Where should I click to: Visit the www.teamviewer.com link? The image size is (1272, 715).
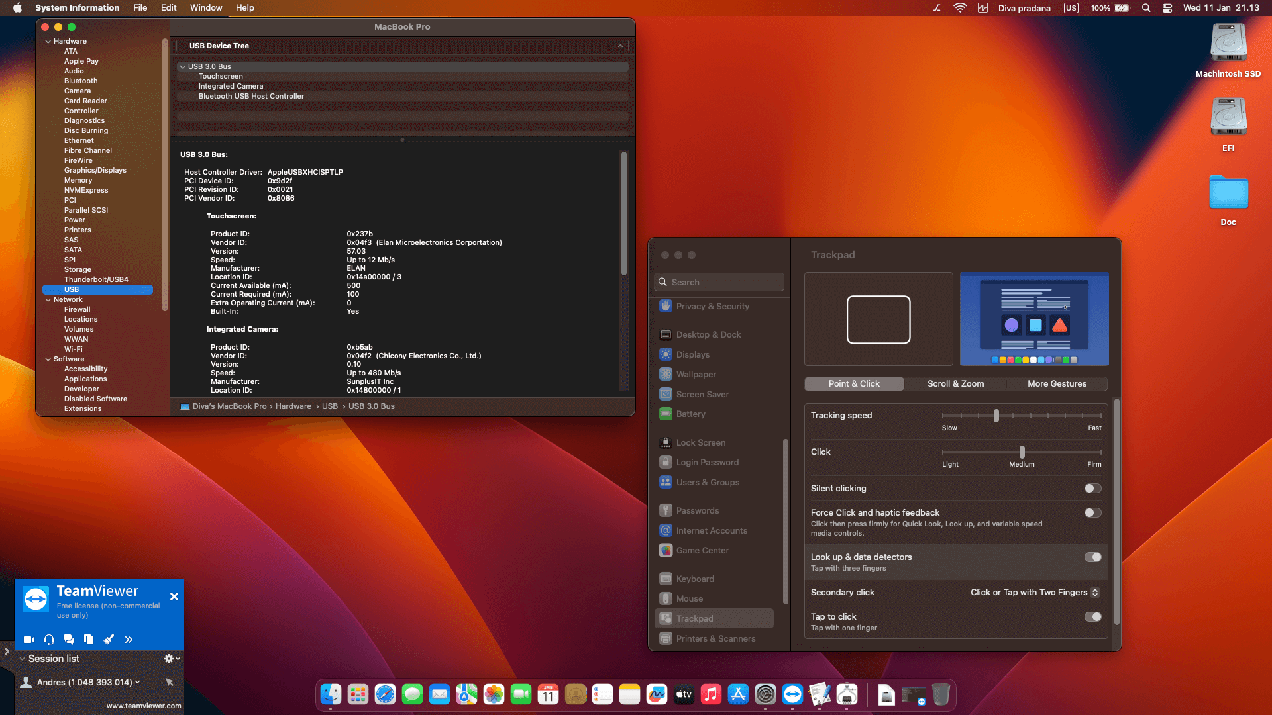tap(145, 706)
